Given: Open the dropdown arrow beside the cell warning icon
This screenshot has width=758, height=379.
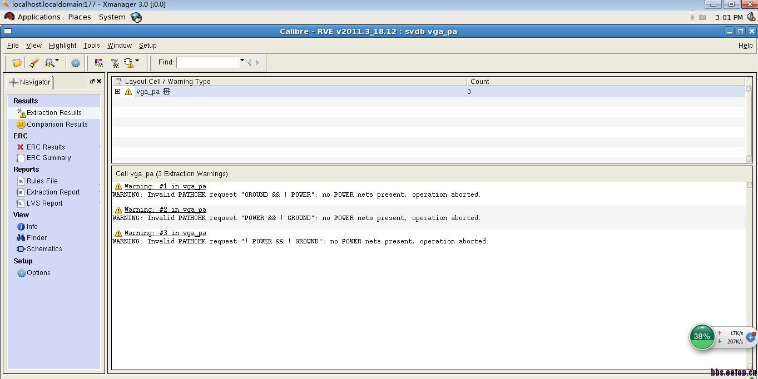Looking at the screenshot, I should [x=137, y=61].
